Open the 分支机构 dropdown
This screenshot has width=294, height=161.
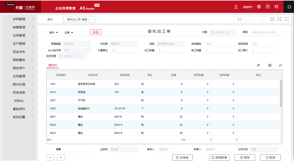coord(264,149)
